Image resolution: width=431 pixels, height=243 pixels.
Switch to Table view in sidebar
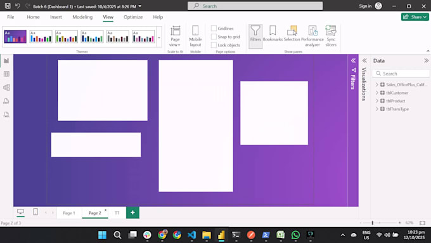coord(6,74)
